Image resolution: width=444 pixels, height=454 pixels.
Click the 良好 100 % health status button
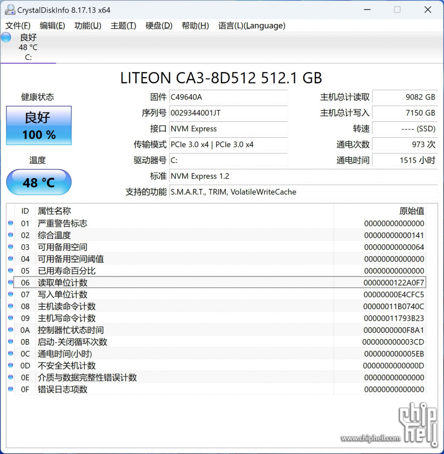[x=39, y=126]
